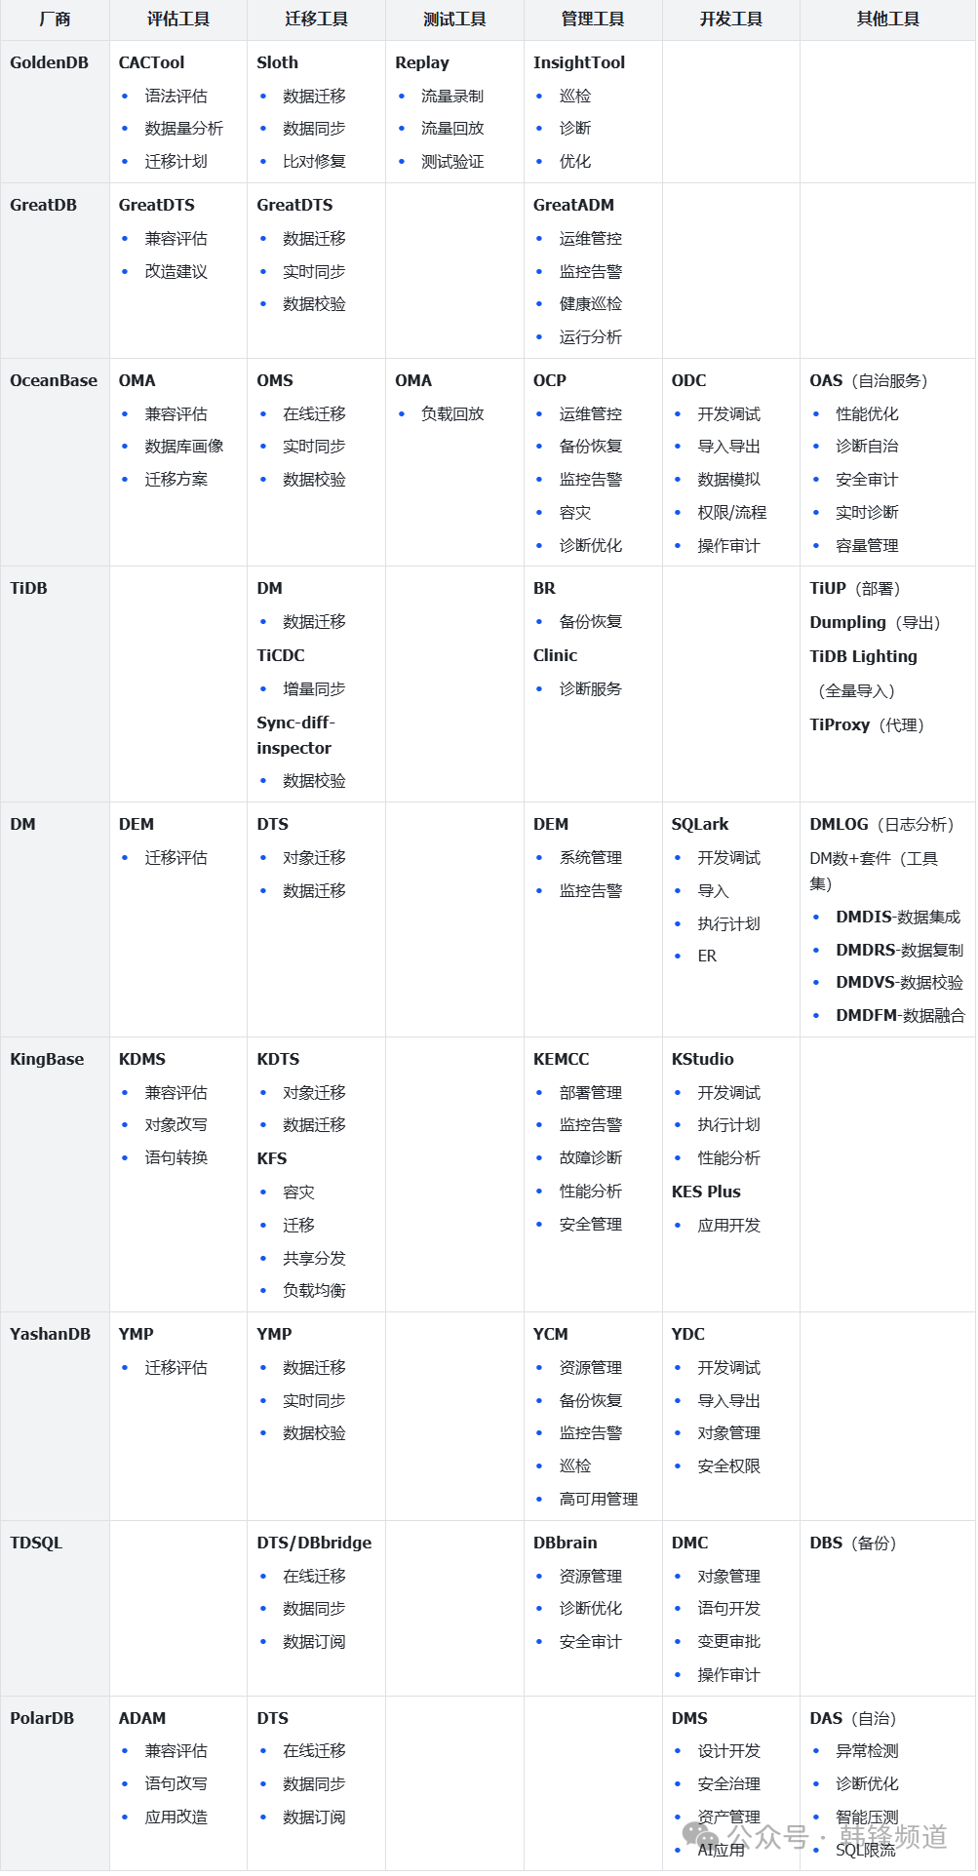
Task: Select the GreatDB vendor cell
Action: [x=55, y=270]
